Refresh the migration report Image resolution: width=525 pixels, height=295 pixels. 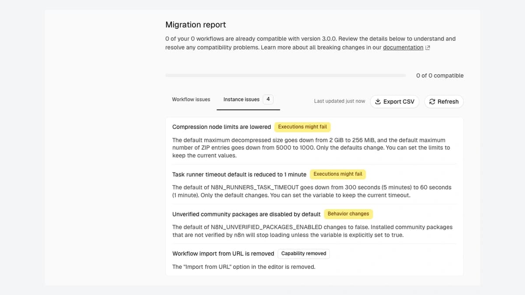444,101
